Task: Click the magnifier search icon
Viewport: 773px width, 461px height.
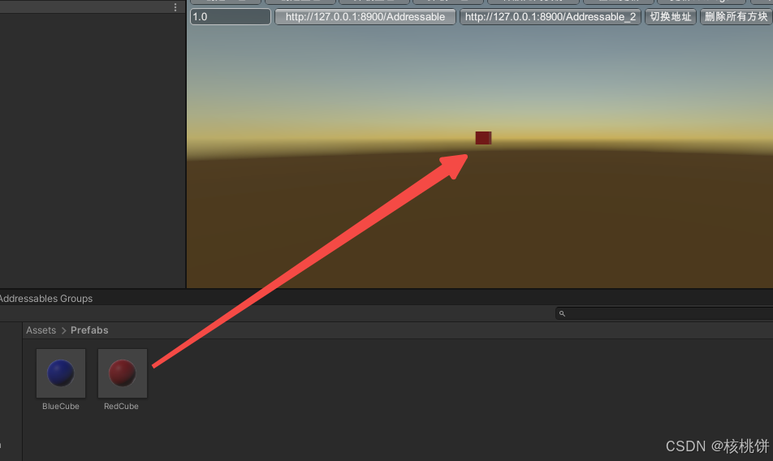Action: point(562,314)
